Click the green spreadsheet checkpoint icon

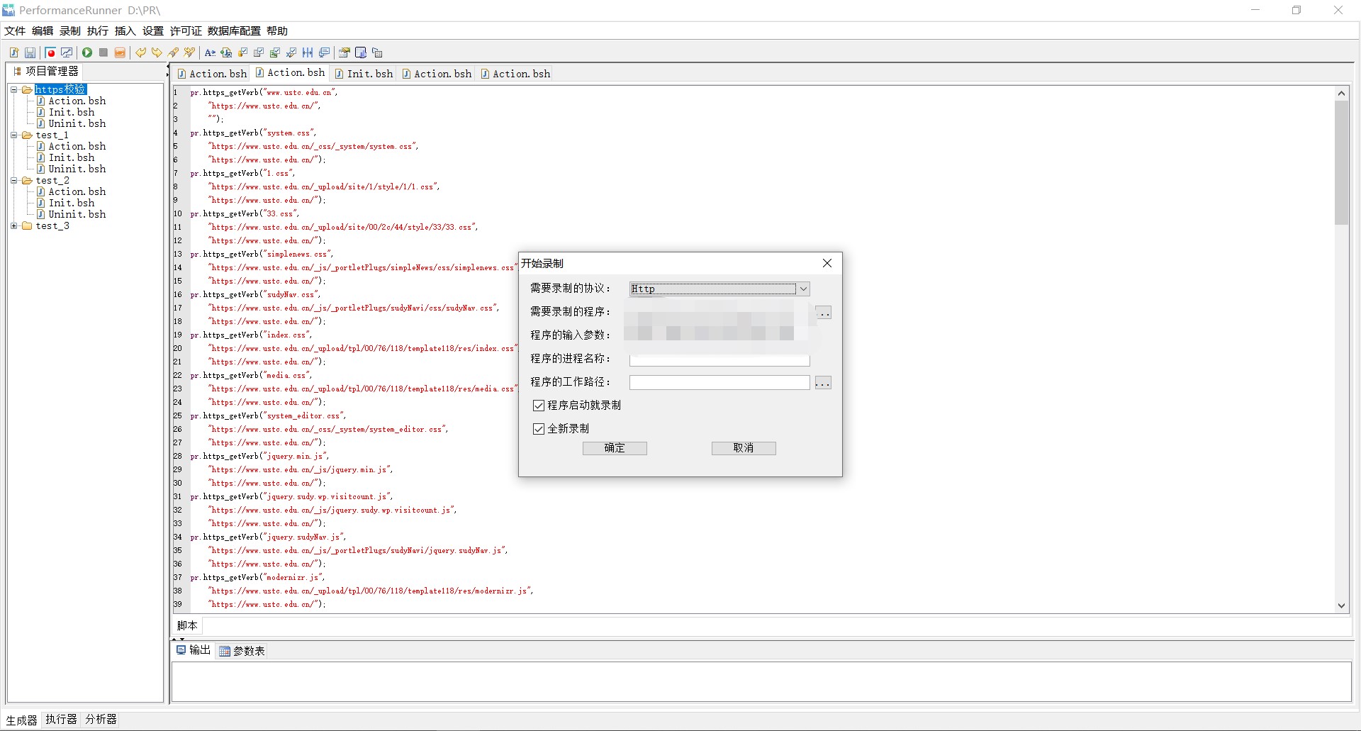(275, 52)
